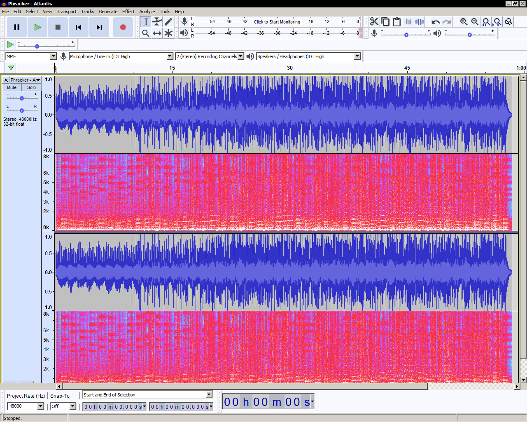This screenshot has height=422, width=527.
Task: Click the selection start time field
Action: click(114, 407)
